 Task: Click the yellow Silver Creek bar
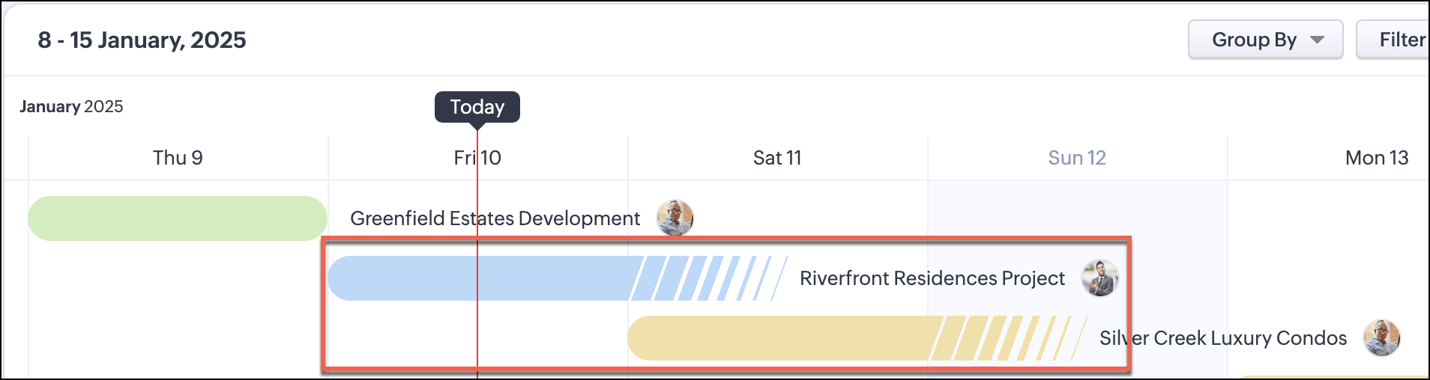779,338
